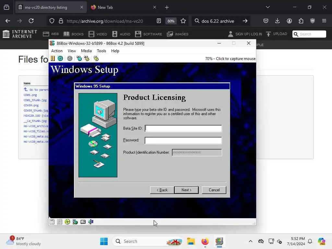Open Firefox reader view icon
The height and width of the screenshot is (249, 332).
(159, 21)
